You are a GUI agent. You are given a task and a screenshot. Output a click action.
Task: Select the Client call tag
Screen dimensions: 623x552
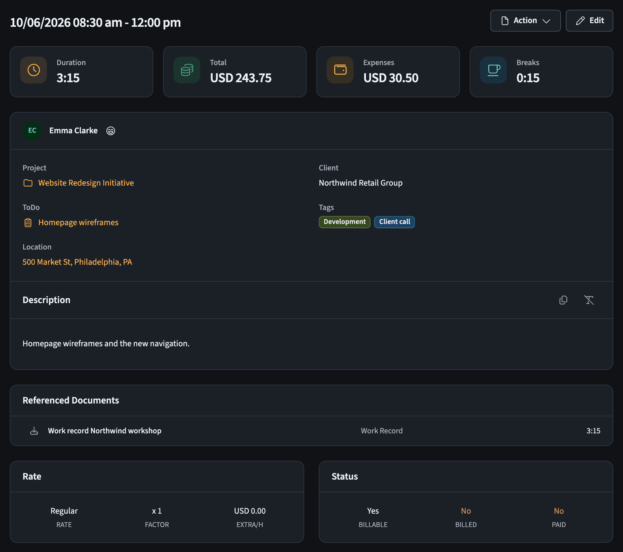tap(394, 222)
